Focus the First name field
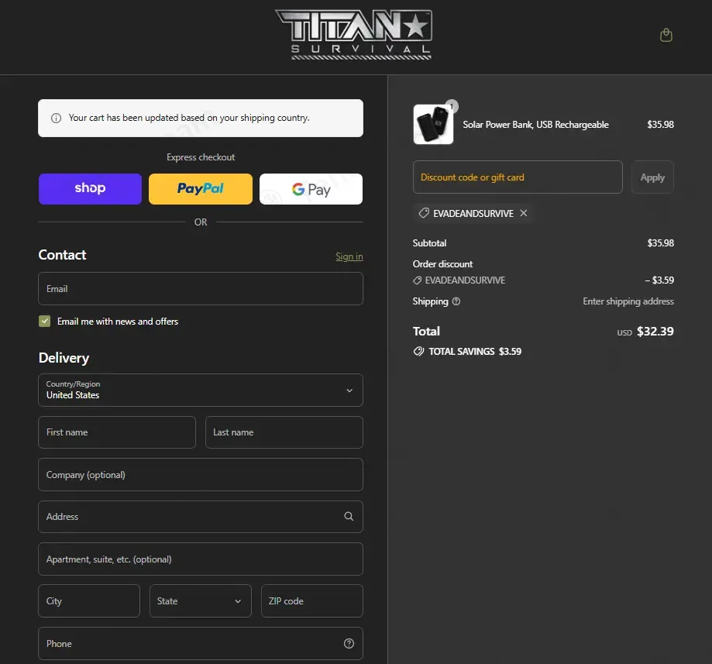The width and height of the screenshot is (712, 664). click(x=117, y=432)
